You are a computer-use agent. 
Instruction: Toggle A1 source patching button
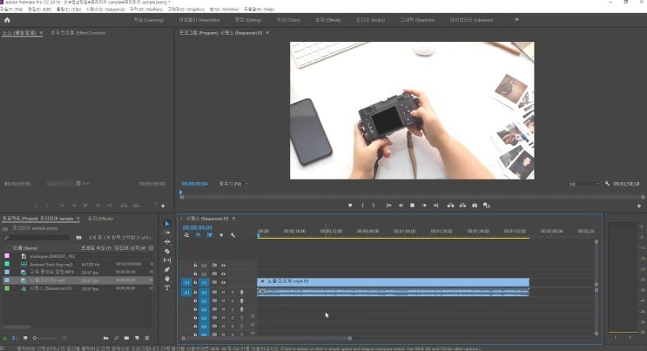pyautogui.click(x=186, y=293)
